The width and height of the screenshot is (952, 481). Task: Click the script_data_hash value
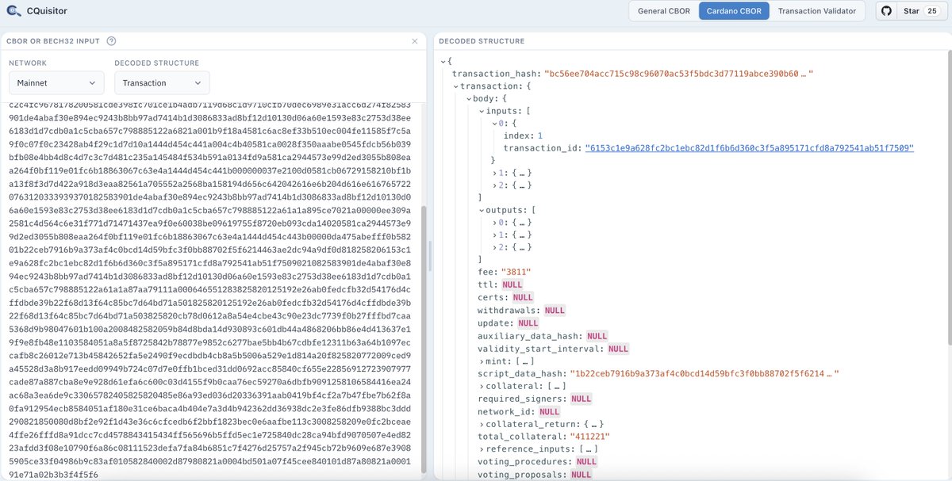704,373
